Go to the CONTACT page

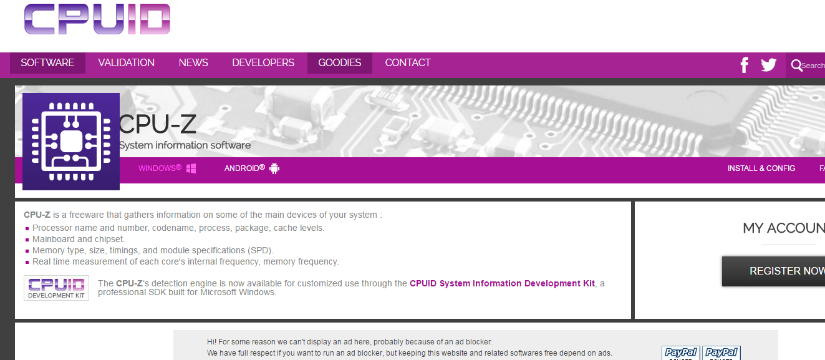(408, 63)
